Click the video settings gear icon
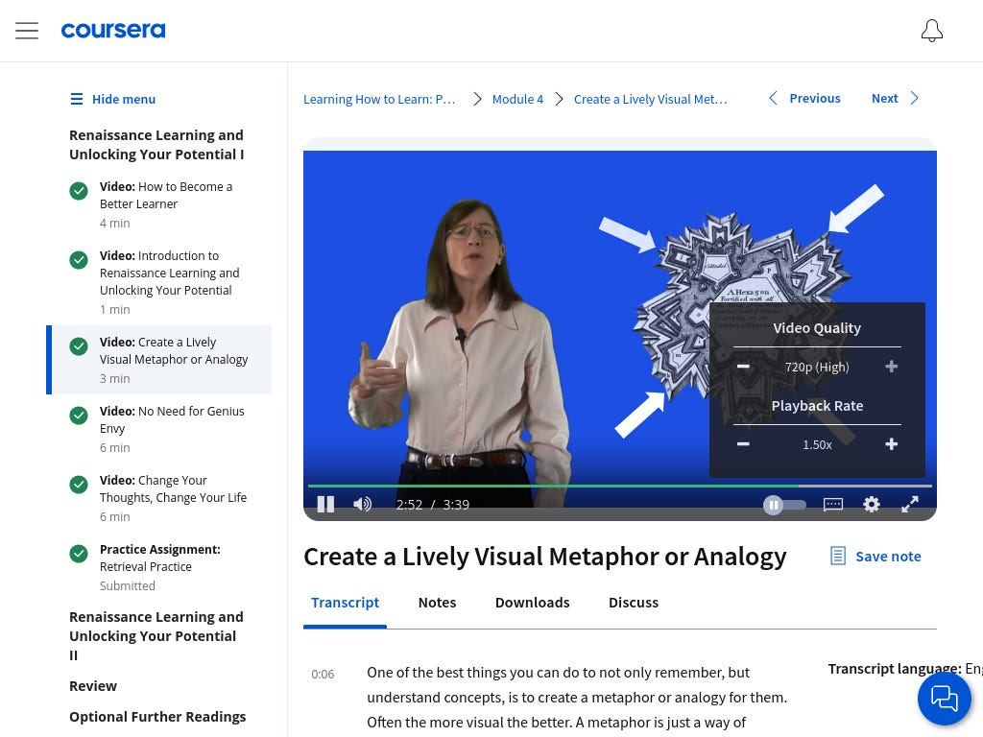Viewport: 983px width, 737px height. click(x=872, y=505)
